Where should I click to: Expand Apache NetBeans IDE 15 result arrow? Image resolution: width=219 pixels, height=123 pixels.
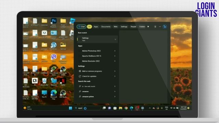coord(115,56)
